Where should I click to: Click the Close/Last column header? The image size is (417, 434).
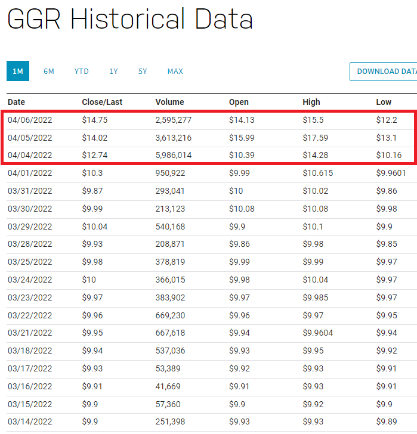(x=102, y=102)
